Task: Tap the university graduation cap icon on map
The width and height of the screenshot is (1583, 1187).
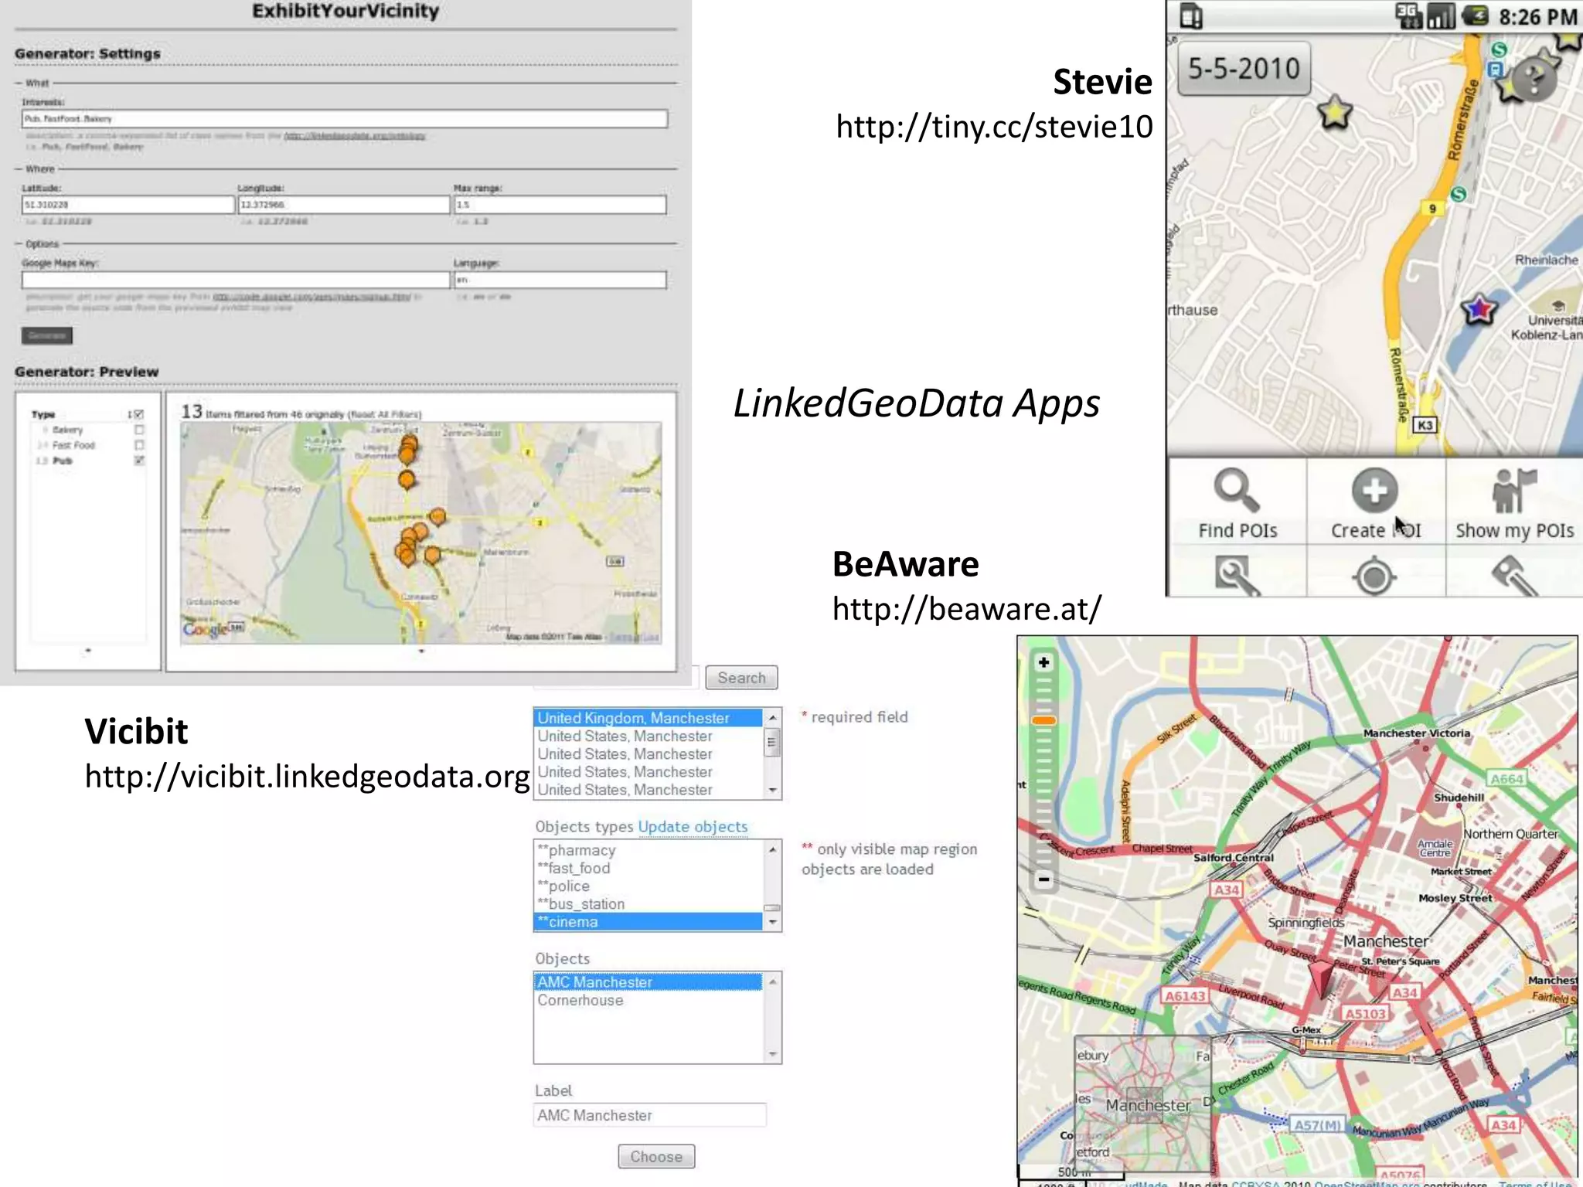Action: 1558,305
